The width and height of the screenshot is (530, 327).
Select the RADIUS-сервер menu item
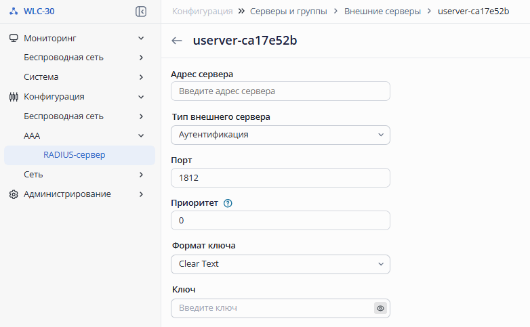click(x=79, y=156)
